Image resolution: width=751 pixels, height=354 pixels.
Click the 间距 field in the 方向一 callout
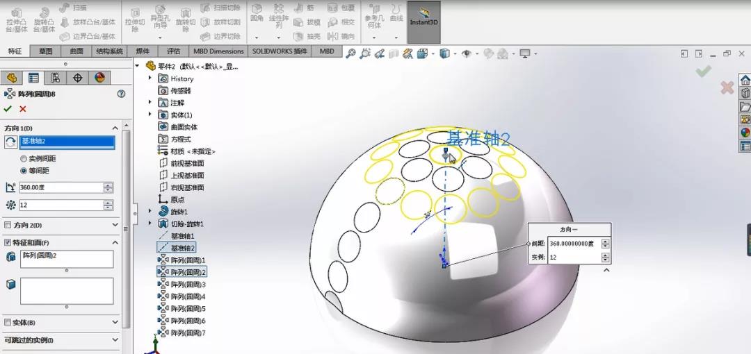point(574,244)
